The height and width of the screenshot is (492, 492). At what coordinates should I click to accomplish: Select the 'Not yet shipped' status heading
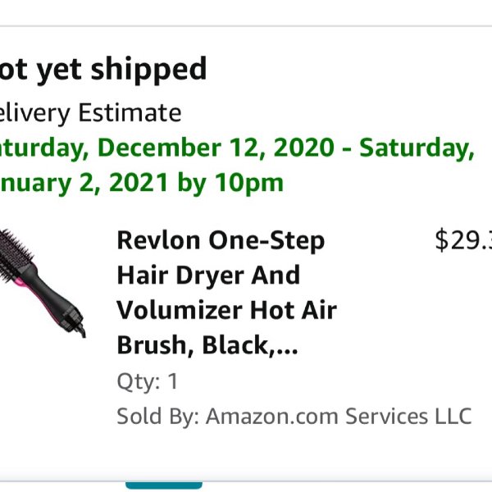(x=103, y=70)
